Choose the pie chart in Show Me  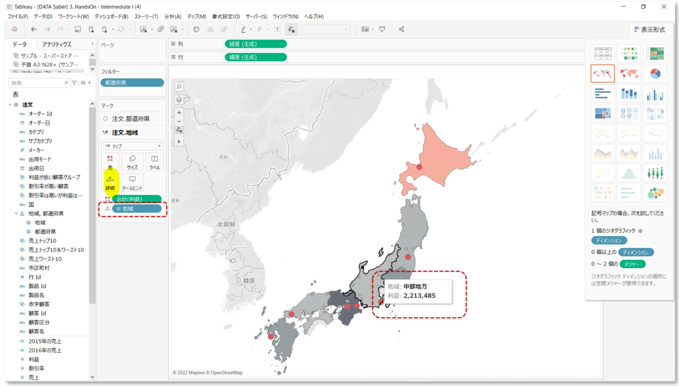tap(655, 74)
